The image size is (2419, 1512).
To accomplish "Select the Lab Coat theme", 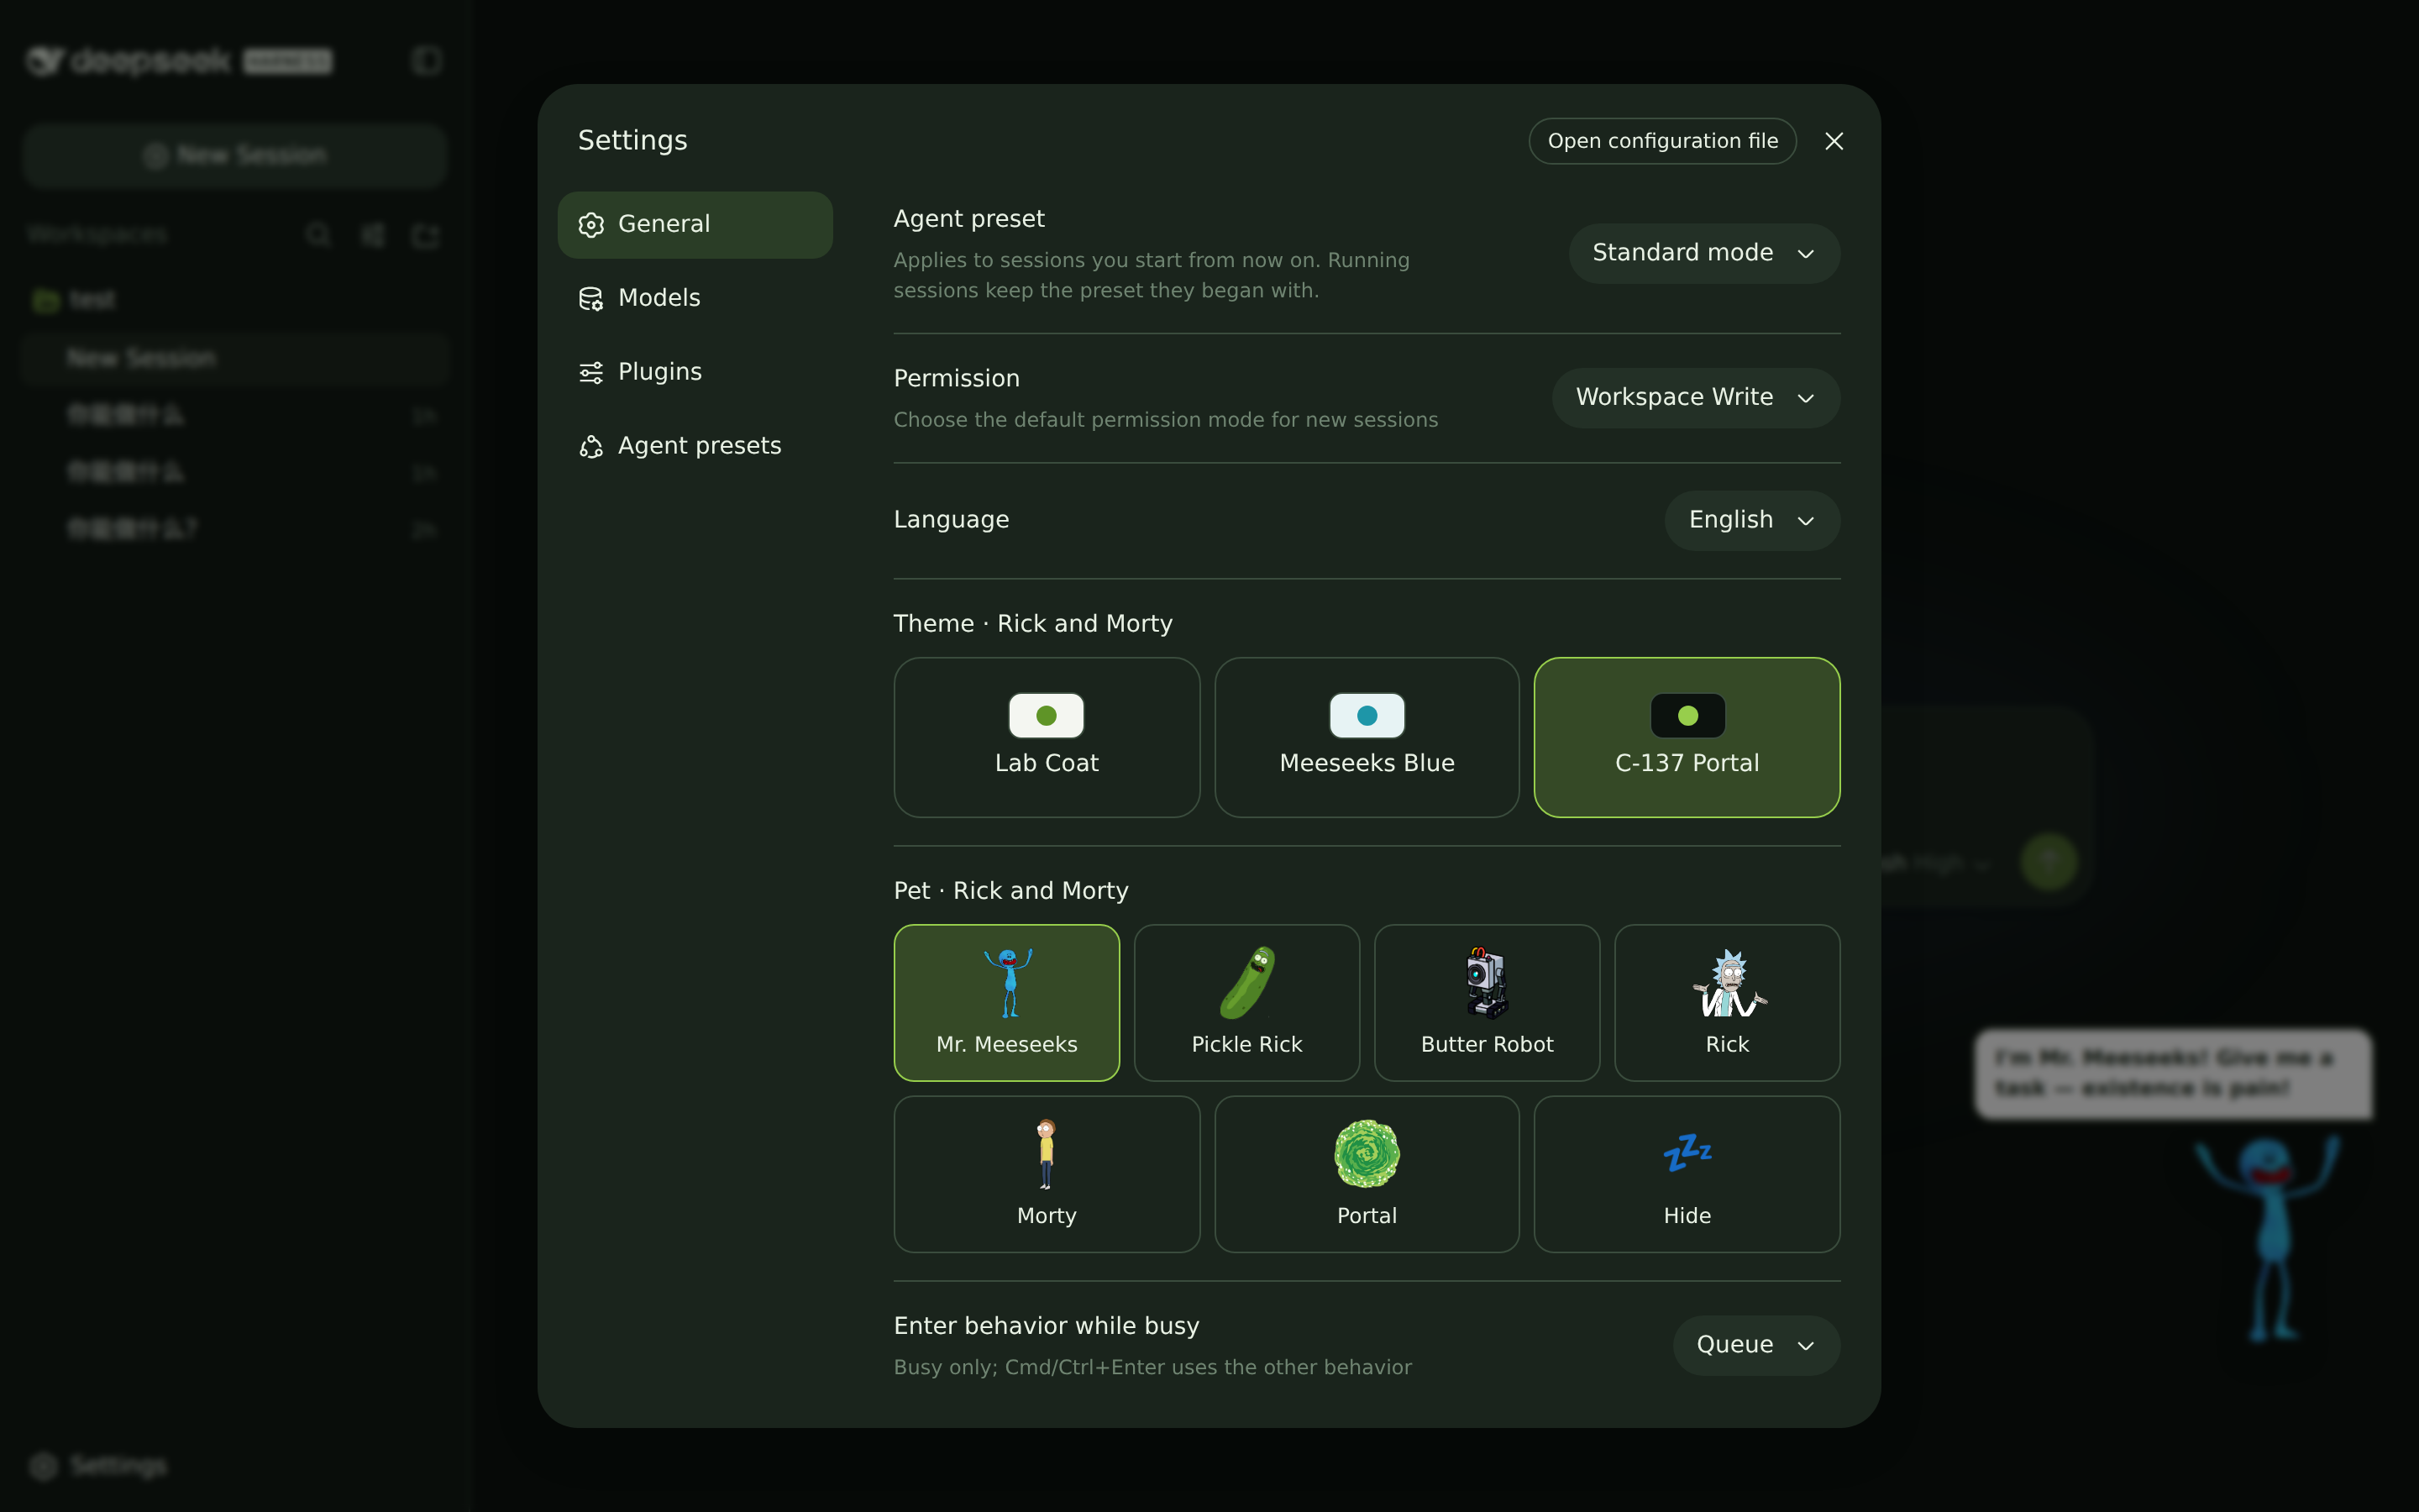I will tap(1047, 737).
